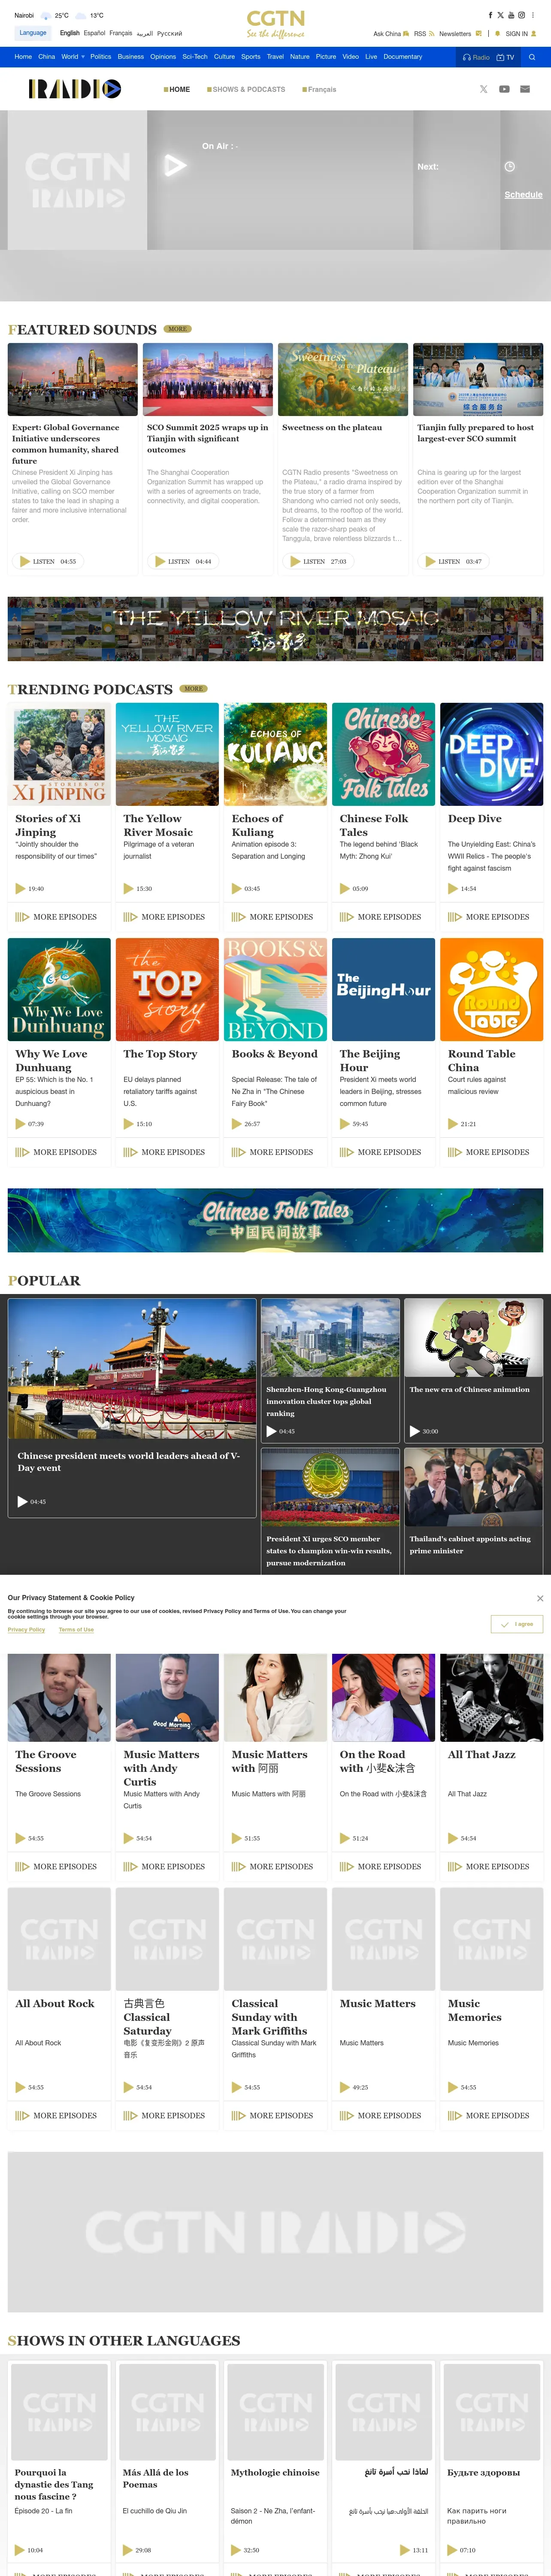Viewport: 551px width, 2576px height.
Task: Open CGTN Instagram icon in top header
Action: tap(521, 15)
